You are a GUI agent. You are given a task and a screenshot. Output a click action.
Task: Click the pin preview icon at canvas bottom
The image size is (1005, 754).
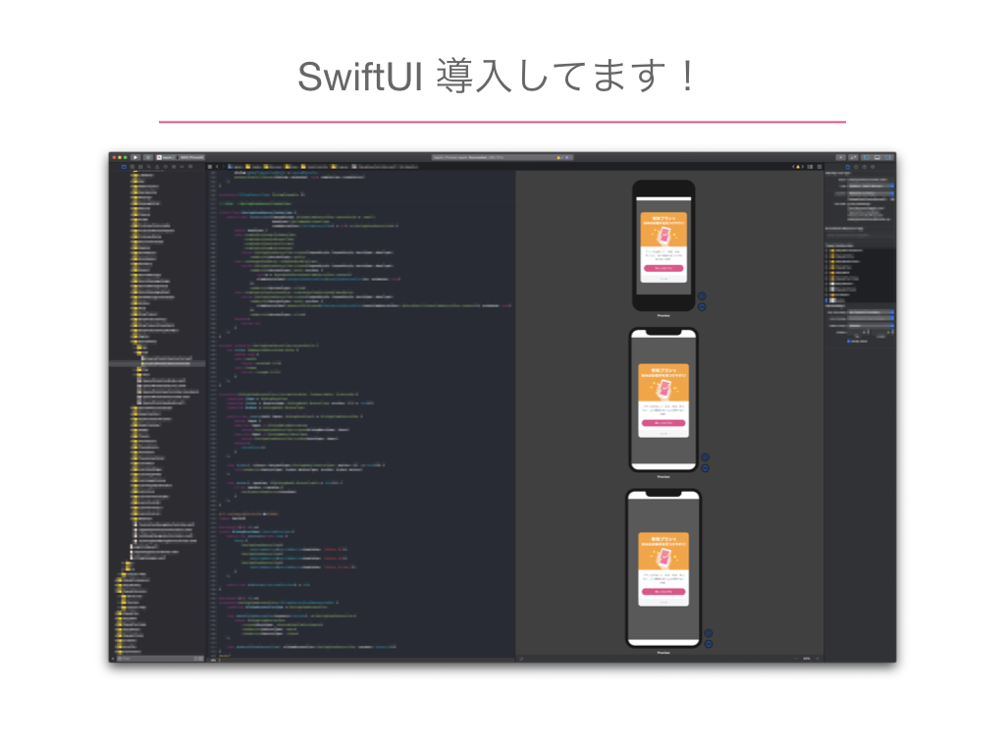(x=521, y=659)
